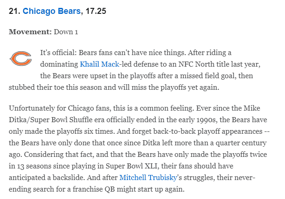This screenshot has height=199, width=285.
Task: Click the Chicago Bears team logo
Action: [x=20, y=58]
